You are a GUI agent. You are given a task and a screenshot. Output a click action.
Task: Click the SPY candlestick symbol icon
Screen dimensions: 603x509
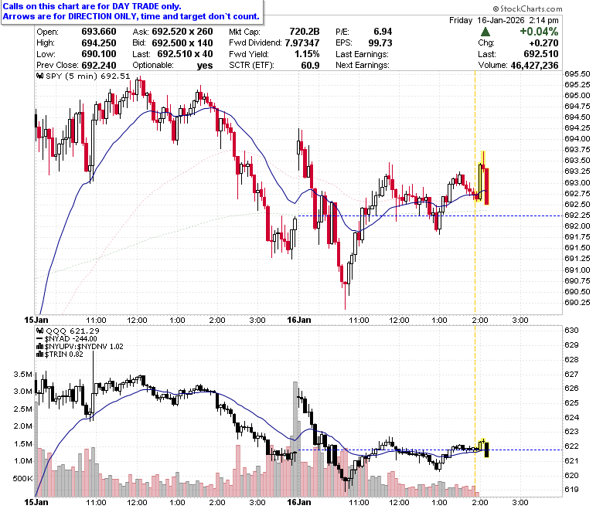tap(39, 76)
